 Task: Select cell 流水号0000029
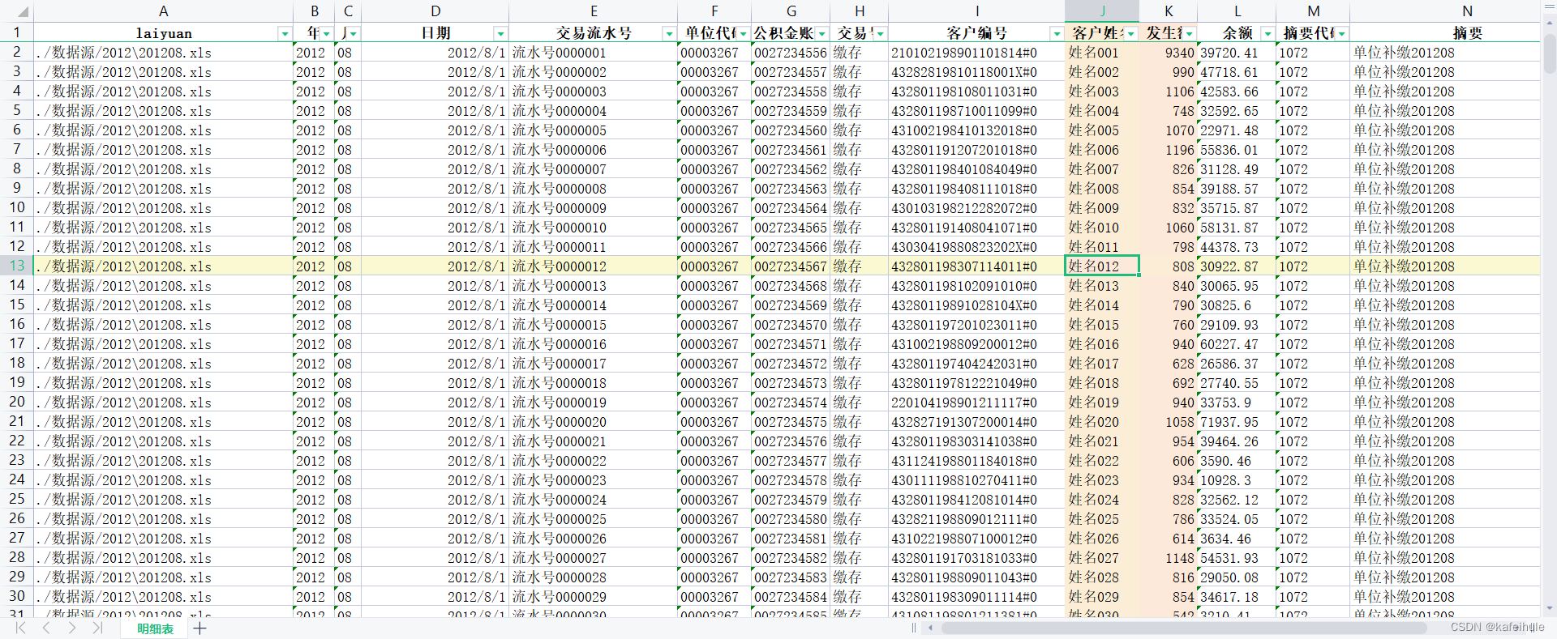click(594, 596)
